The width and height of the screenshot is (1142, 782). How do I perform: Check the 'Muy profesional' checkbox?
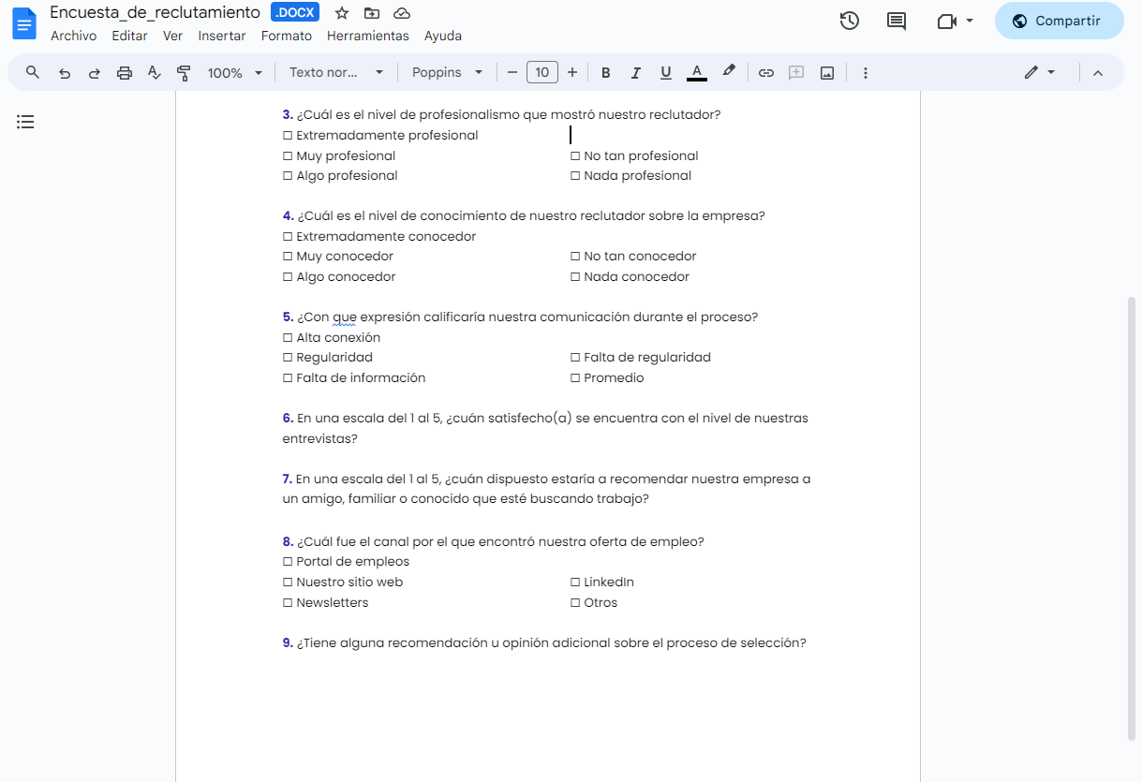tap(288, 156)
